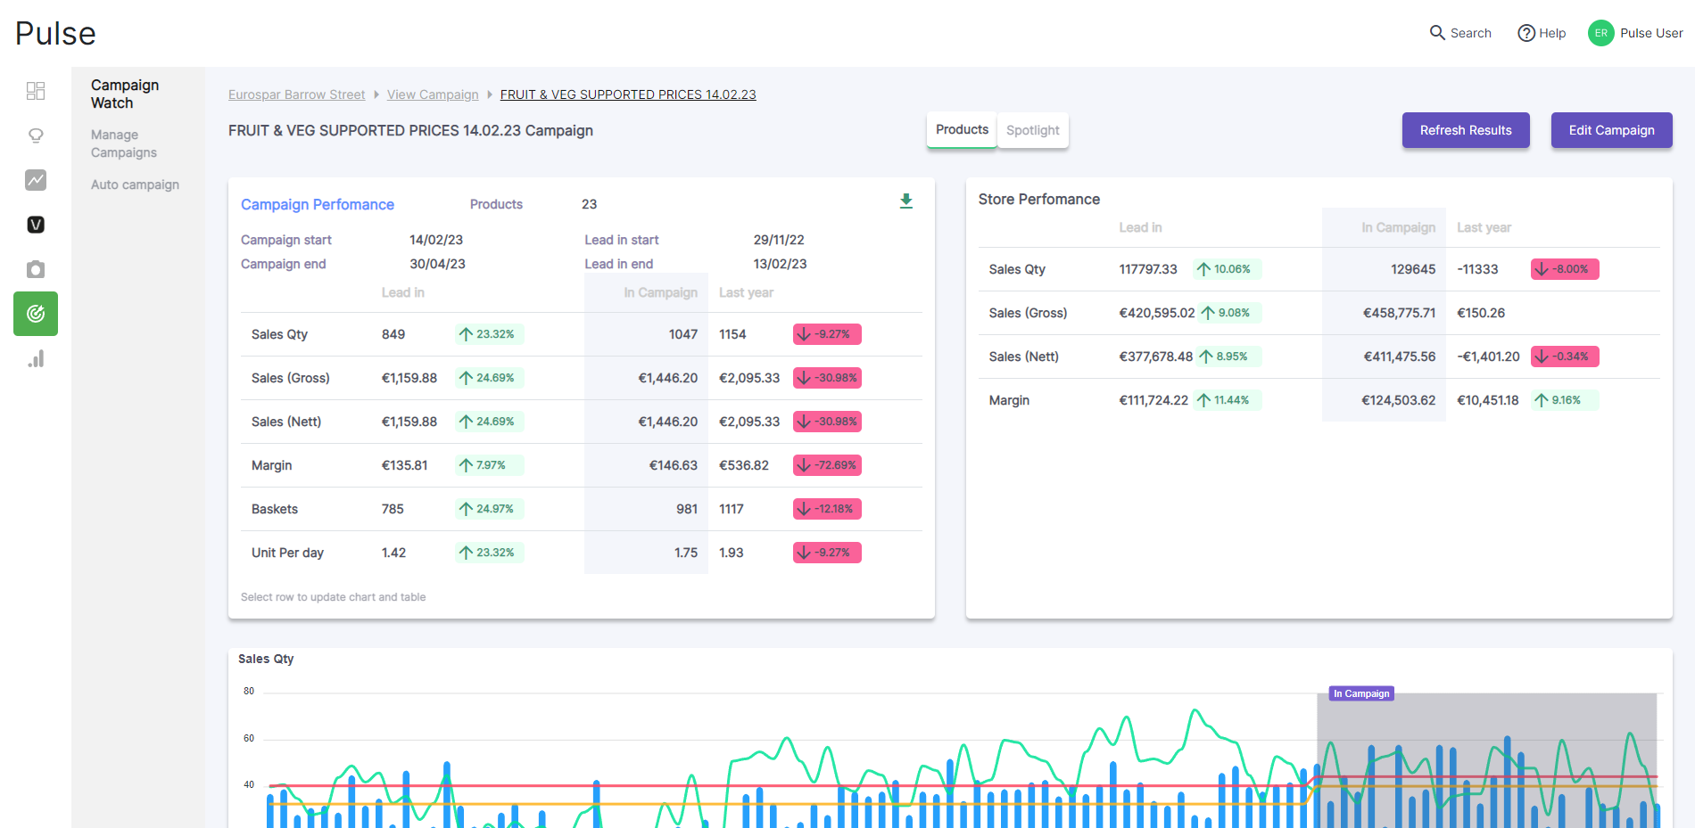
Task: Open the trend line chart sidebar icon
Action: pos(36,180)
